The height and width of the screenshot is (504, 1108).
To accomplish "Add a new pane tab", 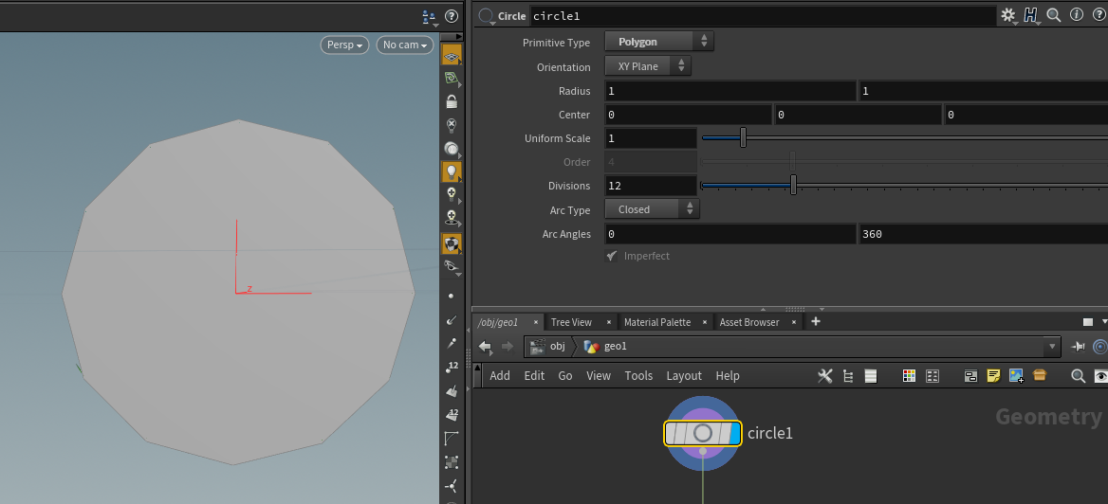I will tap(816, 322).
